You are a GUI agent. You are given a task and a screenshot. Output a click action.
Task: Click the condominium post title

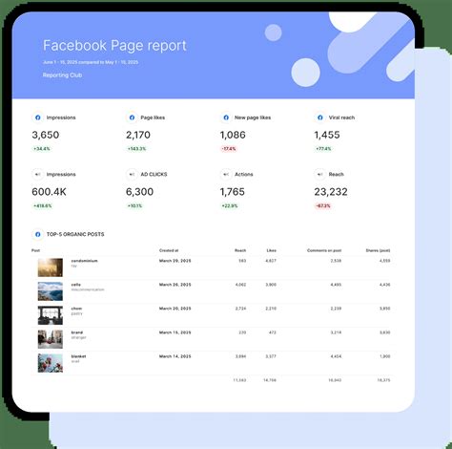[84, 261]
